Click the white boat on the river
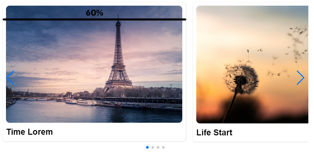The height and width of the screenshot is (154, 314). click(x=86, y=102)
